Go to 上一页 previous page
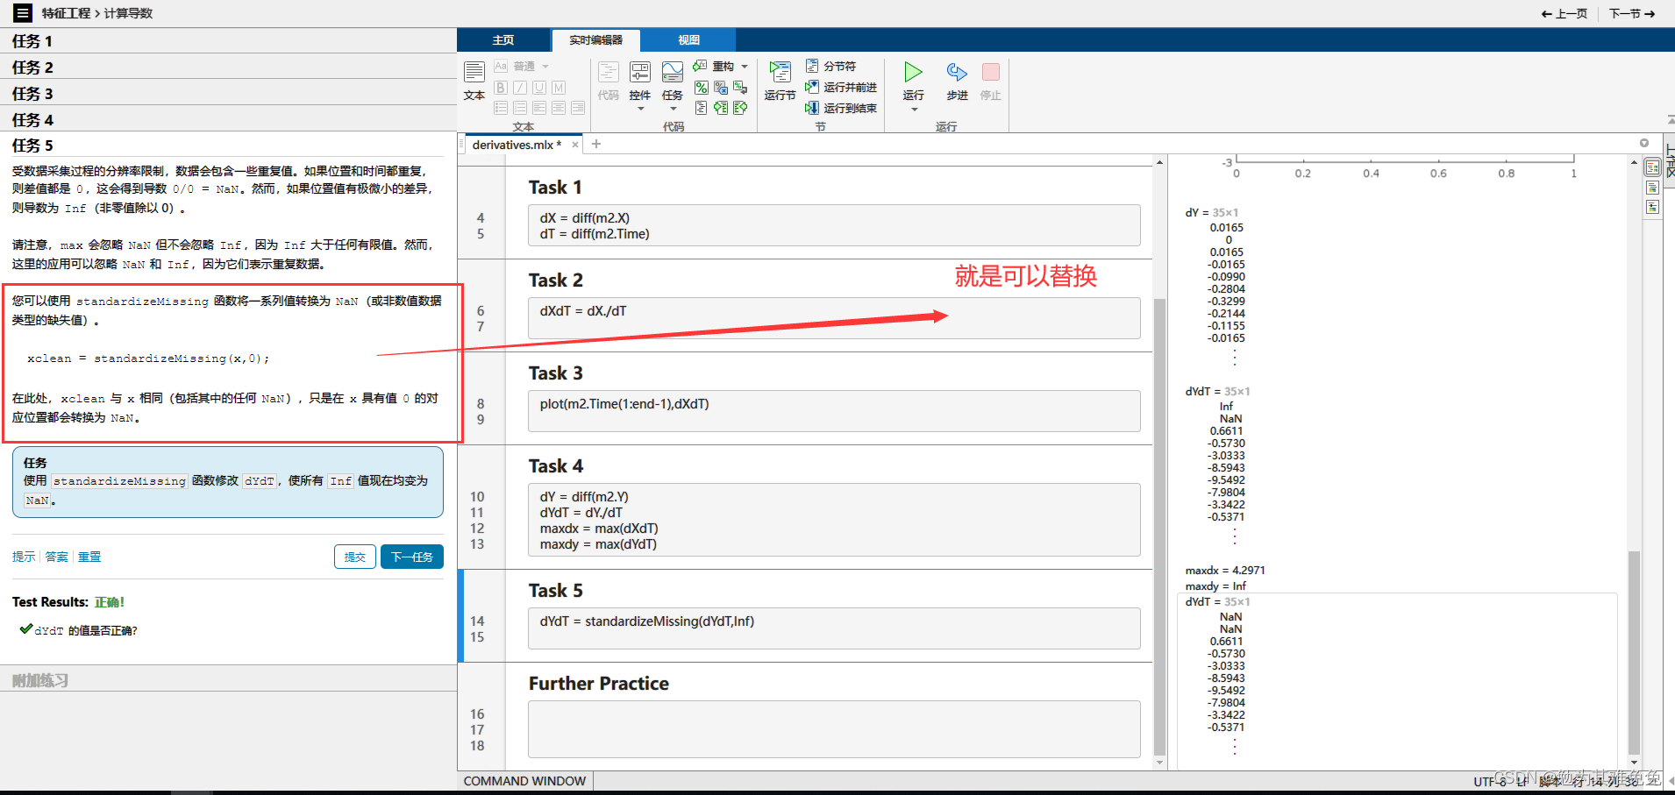The width and height of the screenshot is (1675, 795). click(1565, 13)
